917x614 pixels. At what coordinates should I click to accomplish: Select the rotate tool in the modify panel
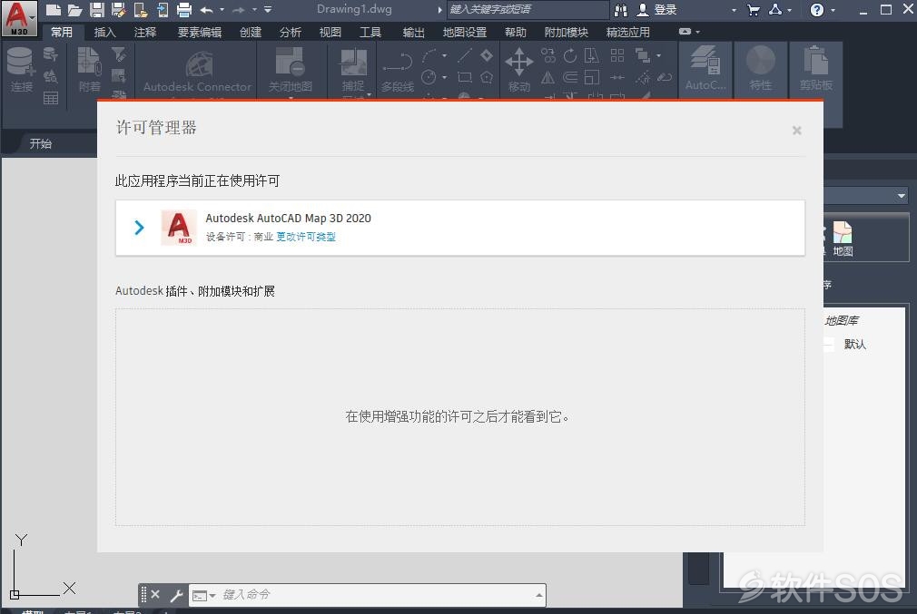(x=569, y=56)
